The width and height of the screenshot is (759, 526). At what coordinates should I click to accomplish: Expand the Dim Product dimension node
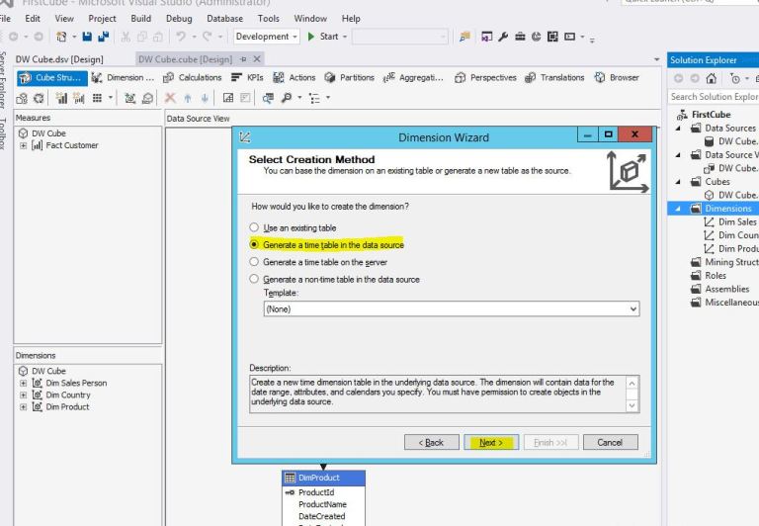[x=23, y=406]
